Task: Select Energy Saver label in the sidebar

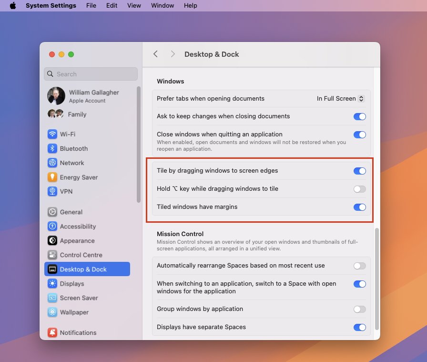Action: (x=79, y=177)
